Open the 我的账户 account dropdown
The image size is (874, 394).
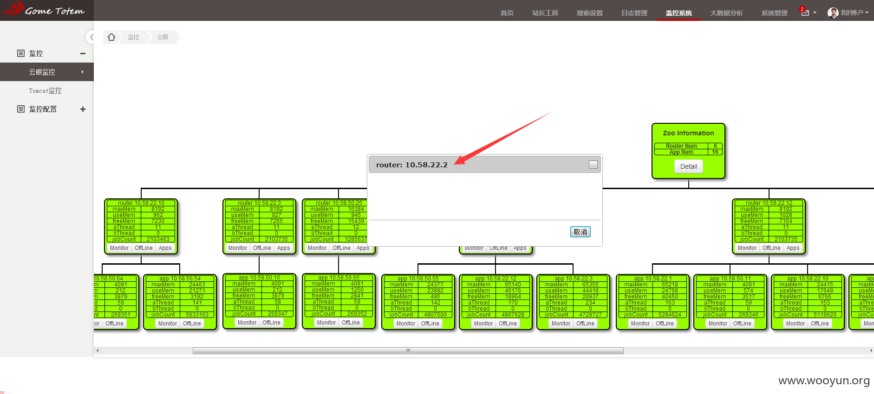coord(848,13)
